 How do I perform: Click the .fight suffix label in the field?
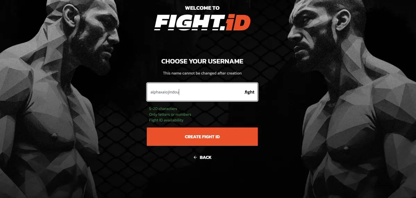click(x=249, y=92)
